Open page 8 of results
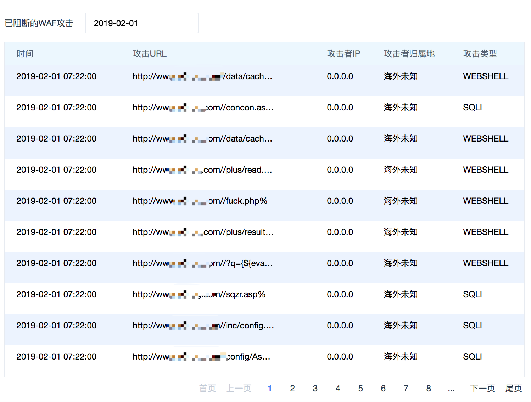 (x=428, y=389)
